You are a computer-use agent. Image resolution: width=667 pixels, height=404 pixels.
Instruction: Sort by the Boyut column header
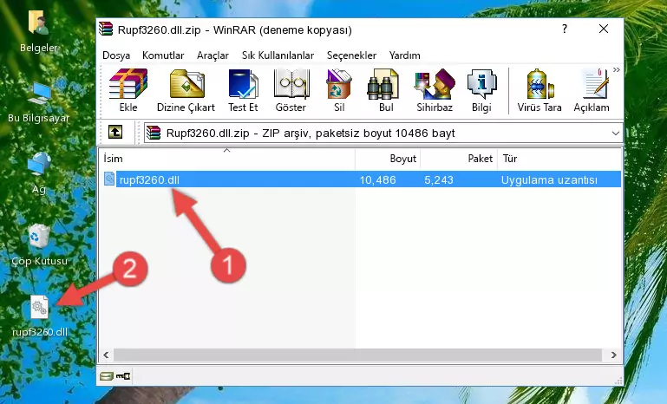pyautogui.click(x=388, y=159)
